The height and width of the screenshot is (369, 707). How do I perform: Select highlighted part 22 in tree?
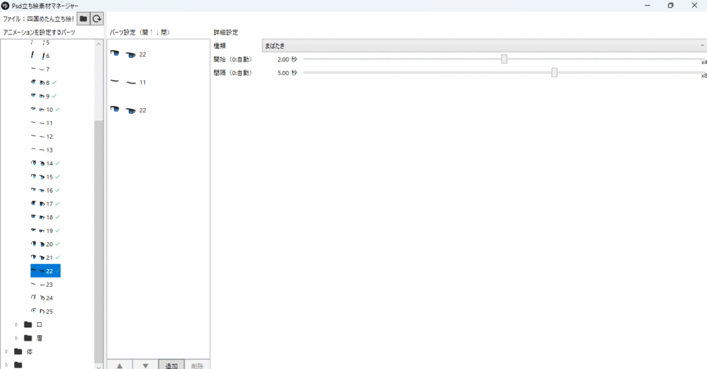tap(45, 271)
